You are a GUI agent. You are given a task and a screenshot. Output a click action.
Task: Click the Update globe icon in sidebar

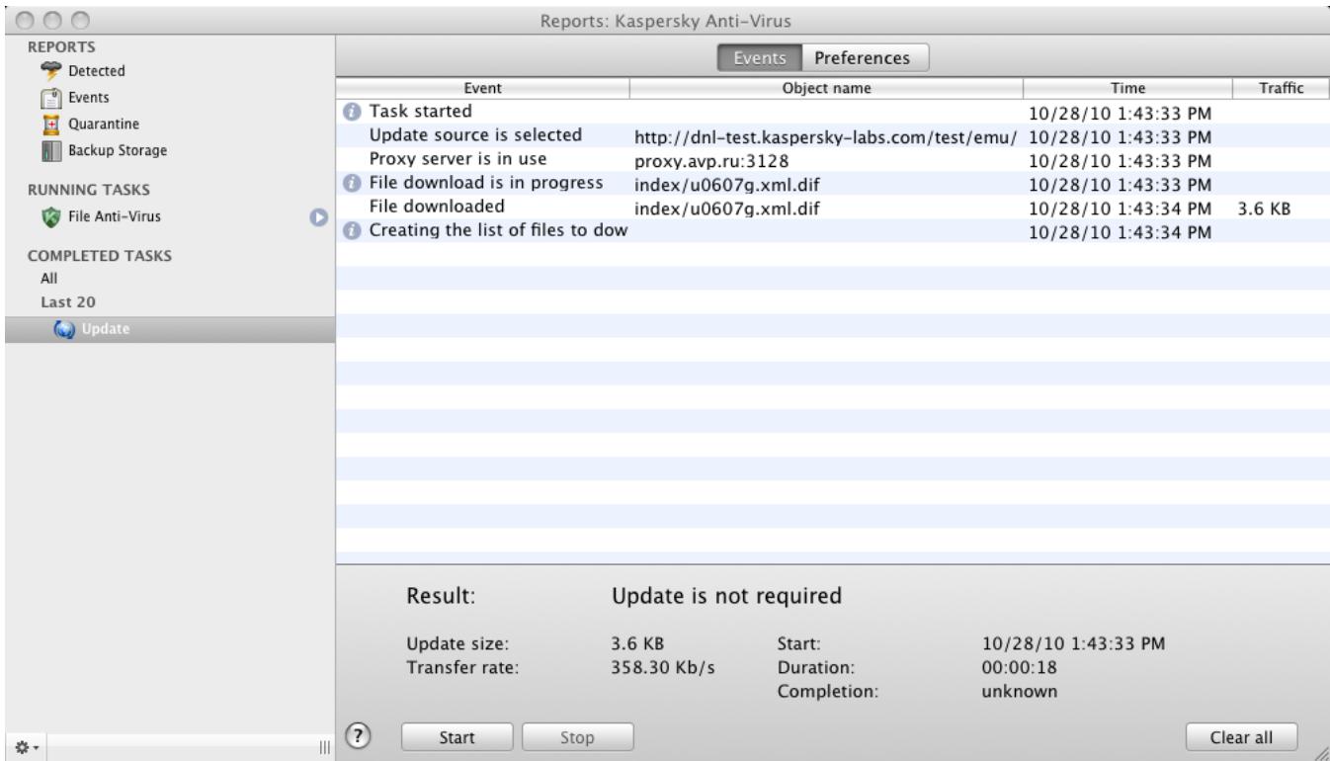[x=65, y=329]
